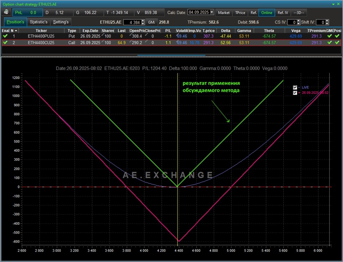Viewport: 343px width, 262px height.
Task: Uncheck the LIVE legend checkbox
Action: [x=295, y=87]
